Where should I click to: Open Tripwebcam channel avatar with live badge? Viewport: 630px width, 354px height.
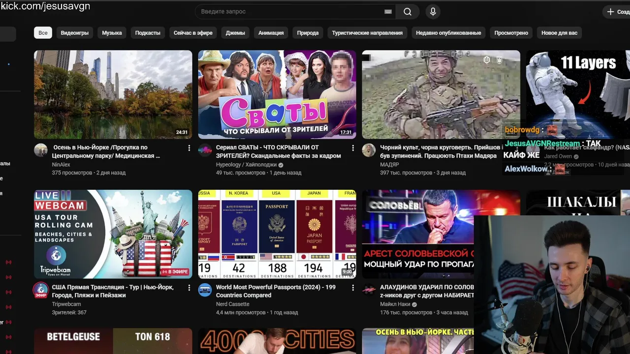(41, 290)
